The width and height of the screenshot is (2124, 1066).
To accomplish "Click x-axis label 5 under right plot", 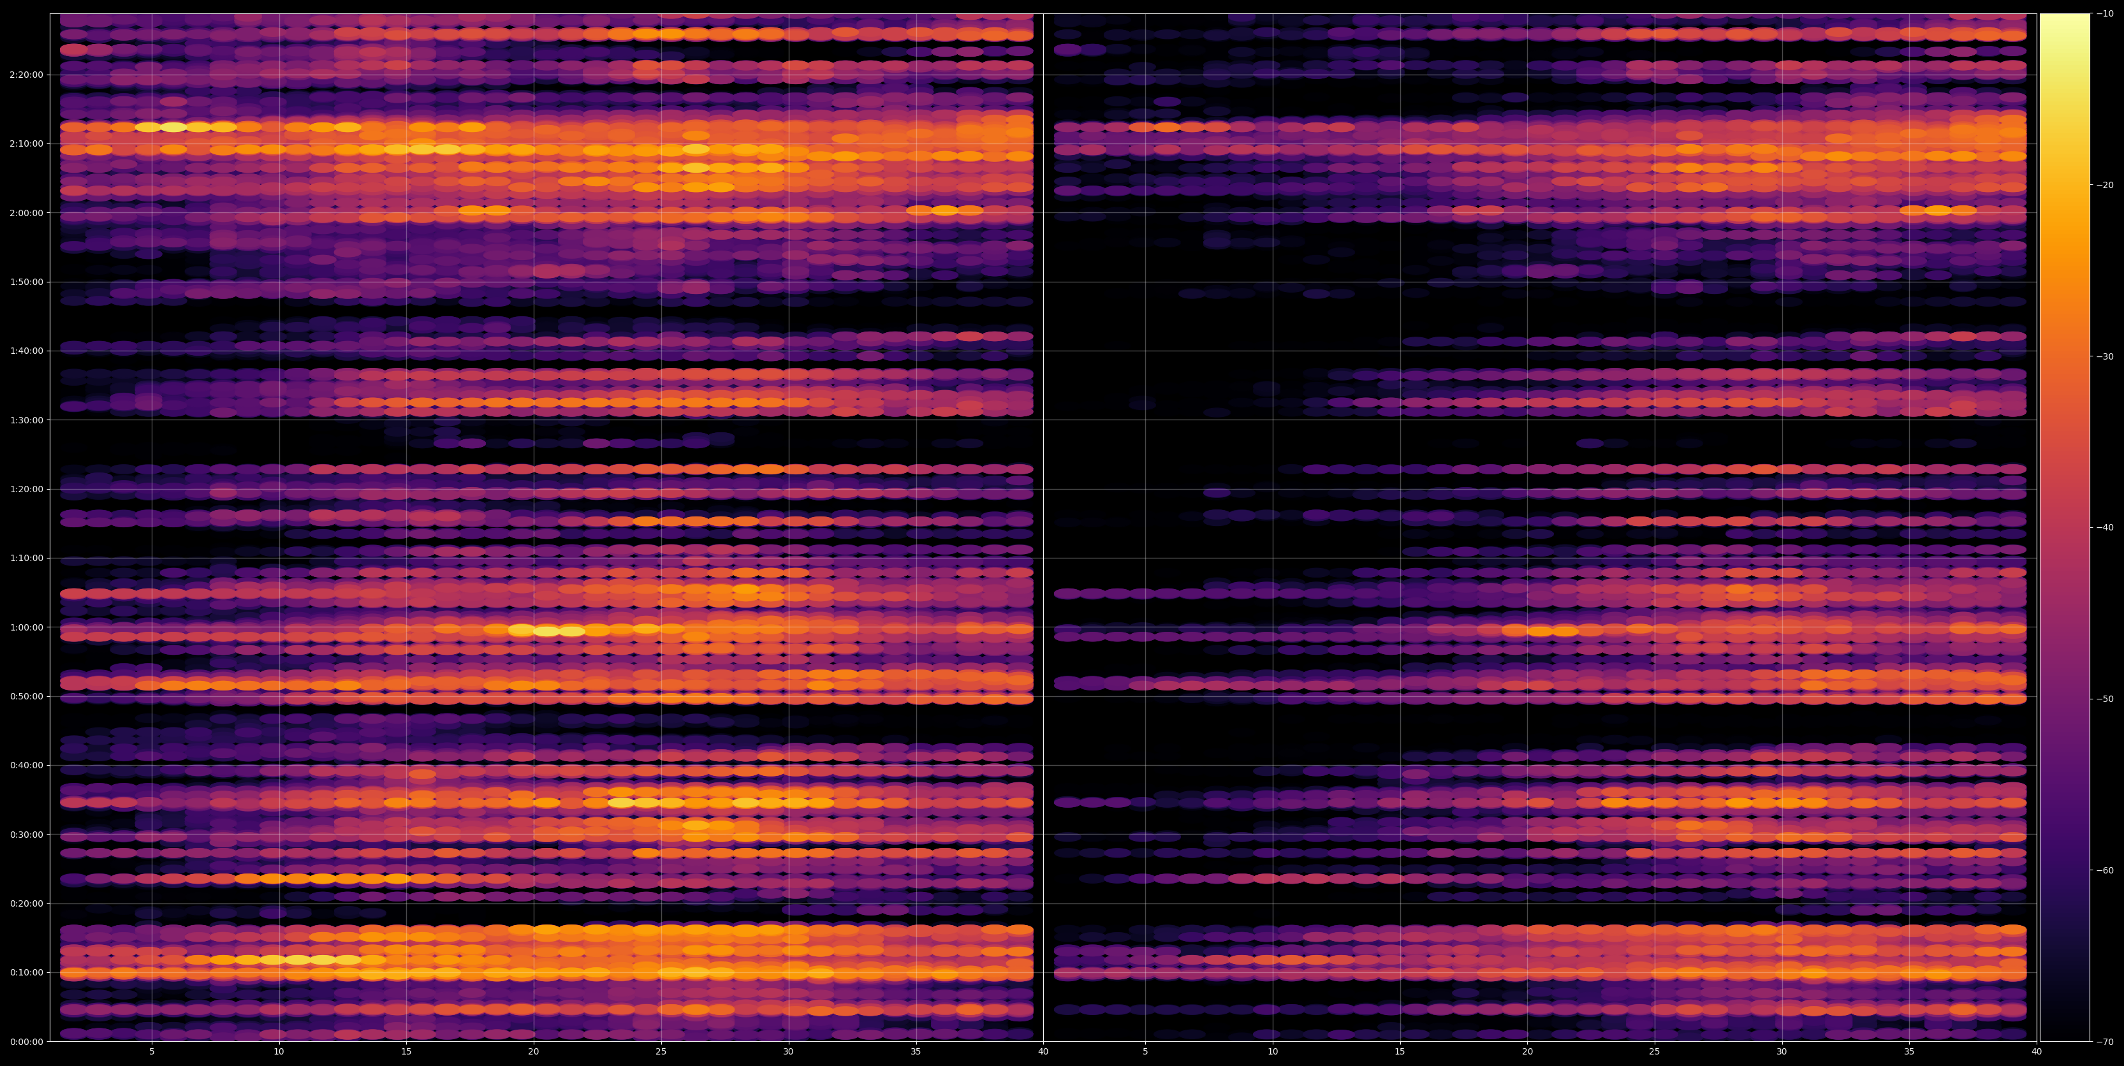I will tap(1145, 1052).
